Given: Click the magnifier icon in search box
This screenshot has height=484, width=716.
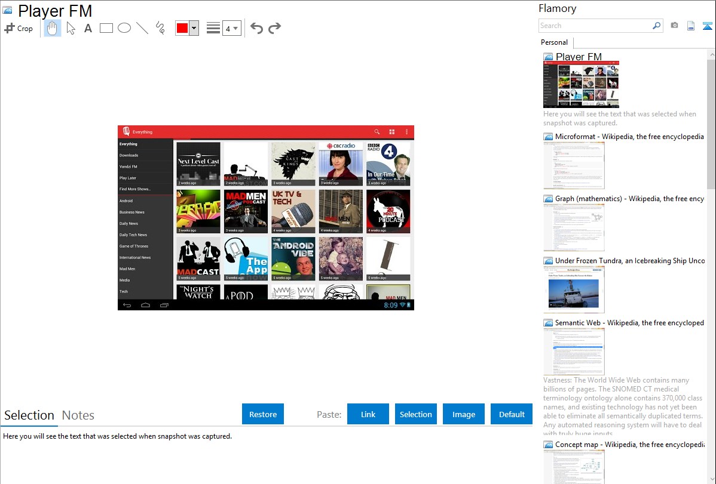Looking at the screenshot, I should pyautogui.click(x=656, y=26).
